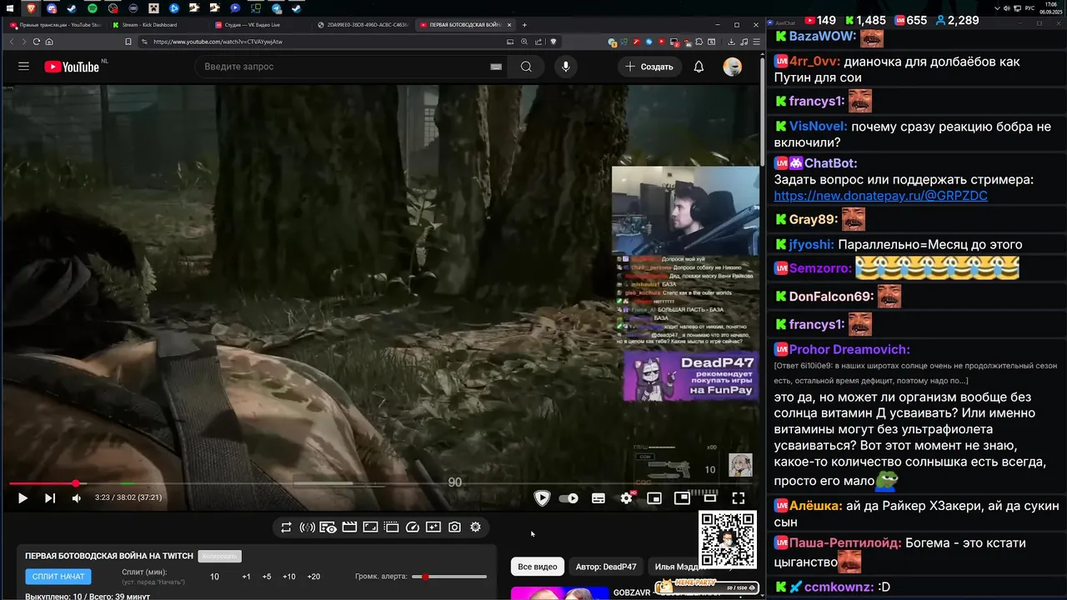Click the YouTube search magnifier button
Image resolution: width=1067 pixels, height=600 pixels.
click(526, 67)
